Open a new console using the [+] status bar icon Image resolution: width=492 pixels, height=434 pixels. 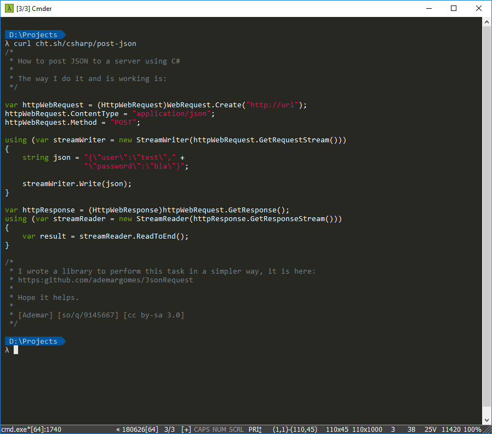point(186,429)
